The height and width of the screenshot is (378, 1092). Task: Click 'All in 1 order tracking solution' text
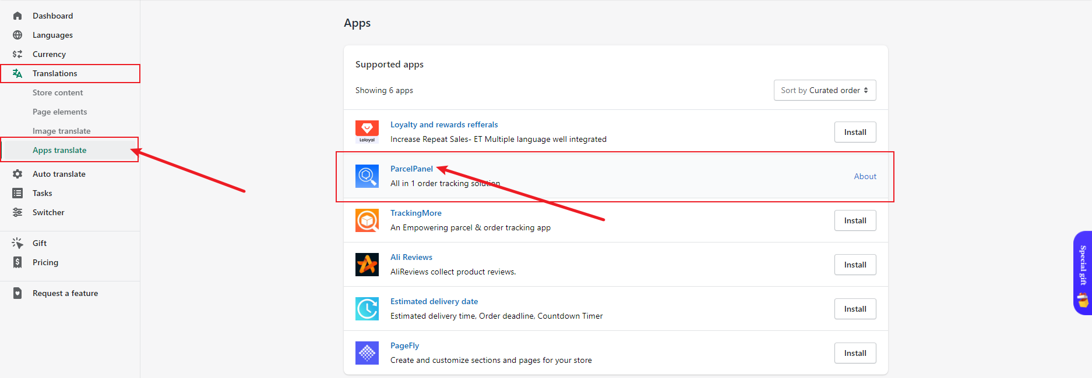[x=445, y=183]
